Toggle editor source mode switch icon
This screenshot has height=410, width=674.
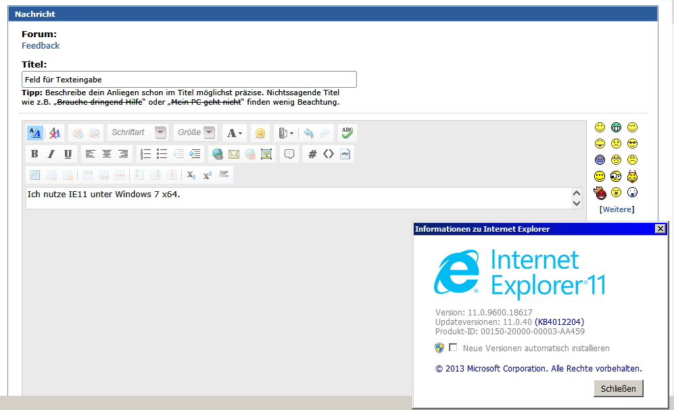(35, 133)
